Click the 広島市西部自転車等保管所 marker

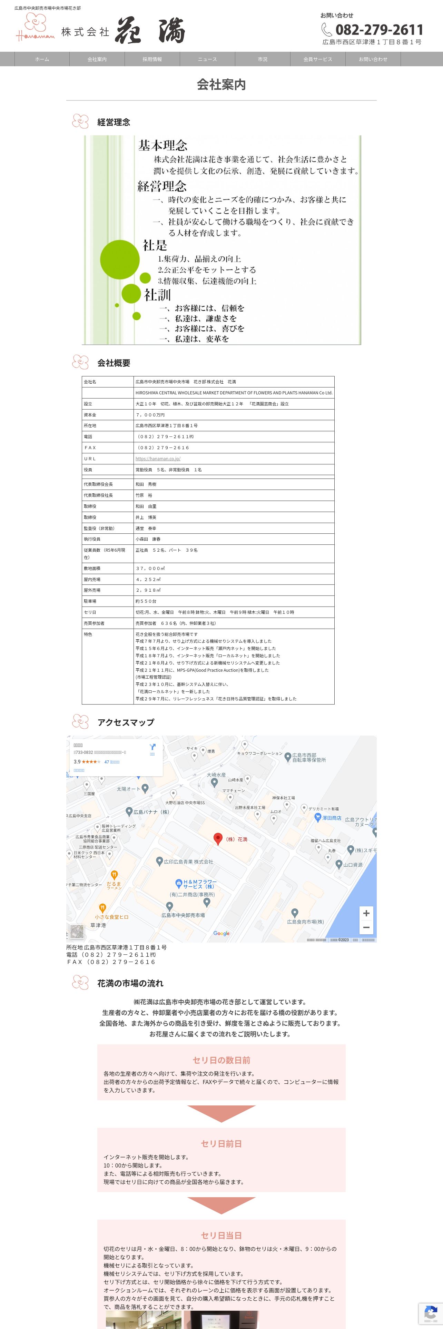coord(288,757)
